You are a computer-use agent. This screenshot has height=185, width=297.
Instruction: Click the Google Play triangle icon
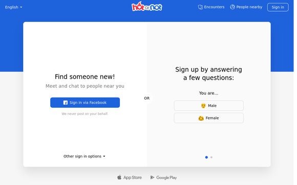tap(152, 177)
